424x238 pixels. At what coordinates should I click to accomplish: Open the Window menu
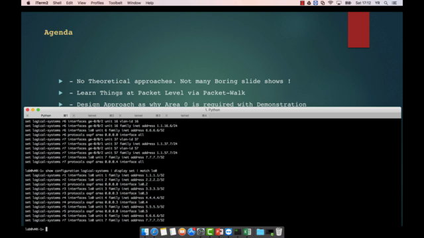pos(134,3)
